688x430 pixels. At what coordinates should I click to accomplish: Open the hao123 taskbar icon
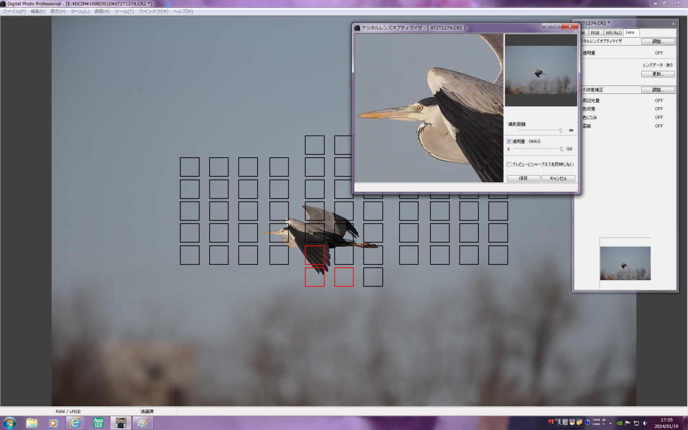pyautogui.click(x=98, y=423)
